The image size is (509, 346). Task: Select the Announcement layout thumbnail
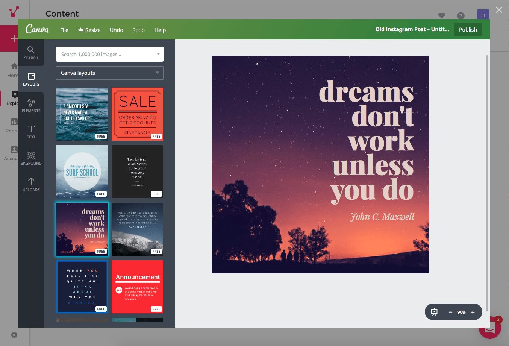(137, 287)
